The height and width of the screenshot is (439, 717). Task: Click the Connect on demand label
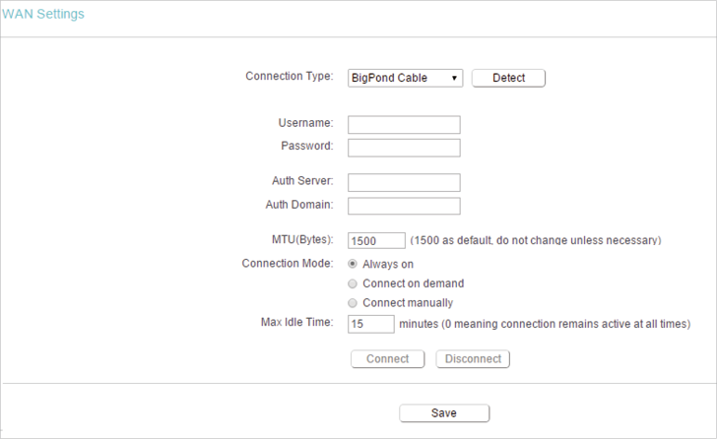413,283
